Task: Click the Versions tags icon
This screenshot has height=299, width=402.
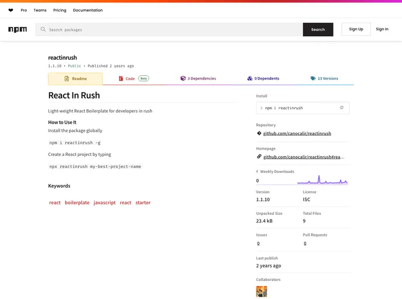Action: tap(313, 78)
